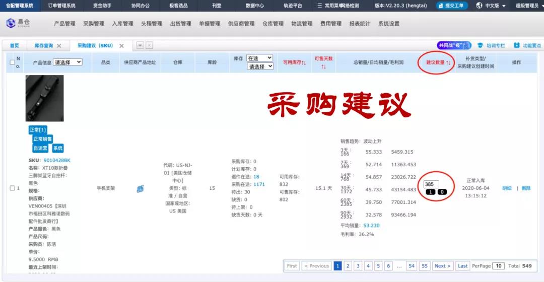The image size is (544, 282).
Task: Expand the 超级管理员 user menu
Action: coord(527,6)
